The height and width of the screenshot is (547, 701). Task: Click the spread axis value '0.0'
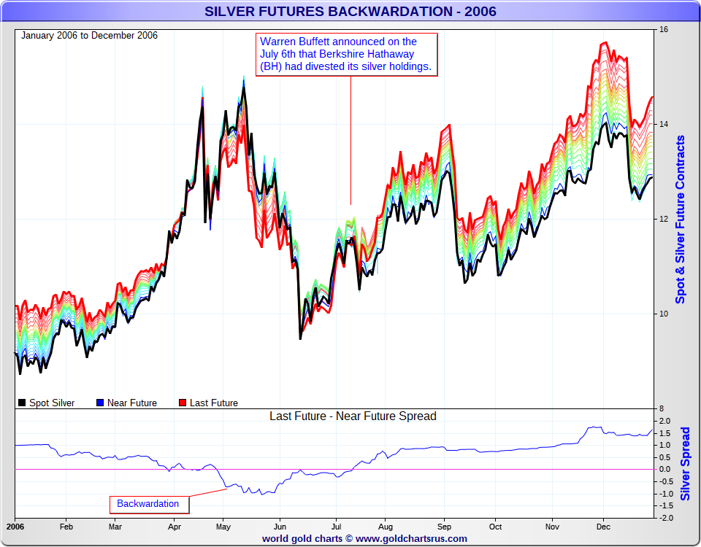(x=664, y=469)
